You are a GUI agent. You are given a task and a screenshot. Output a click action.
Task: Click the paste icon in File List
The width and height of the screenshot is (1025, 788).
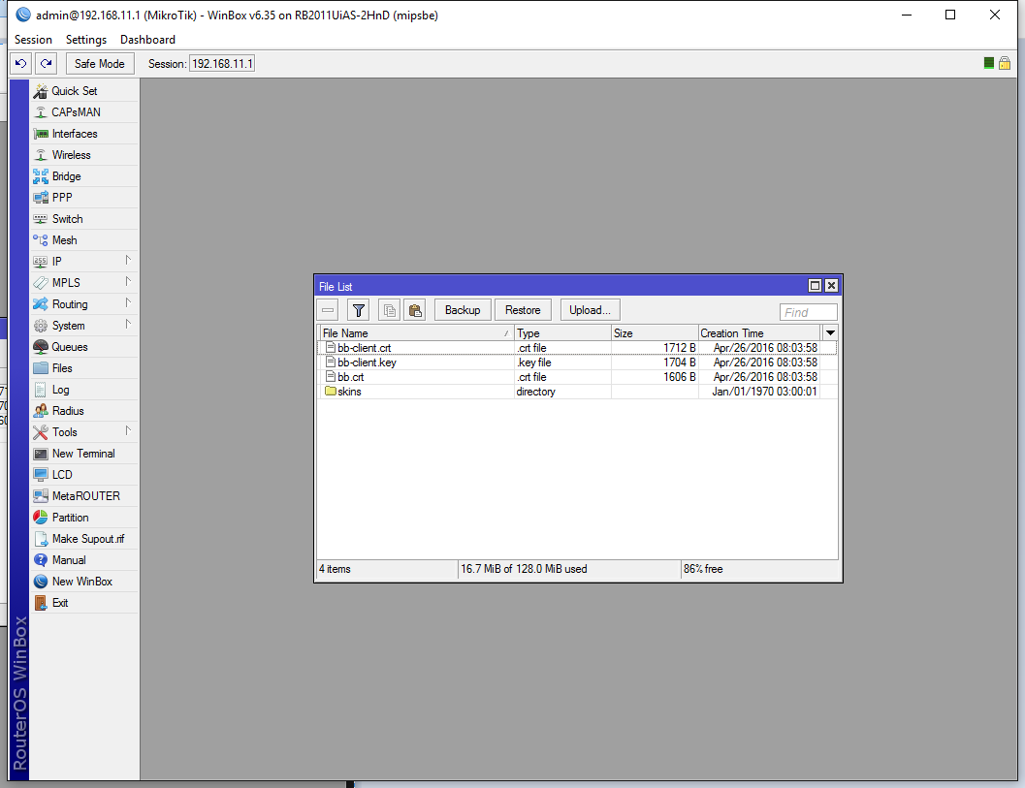pos(415,310)
